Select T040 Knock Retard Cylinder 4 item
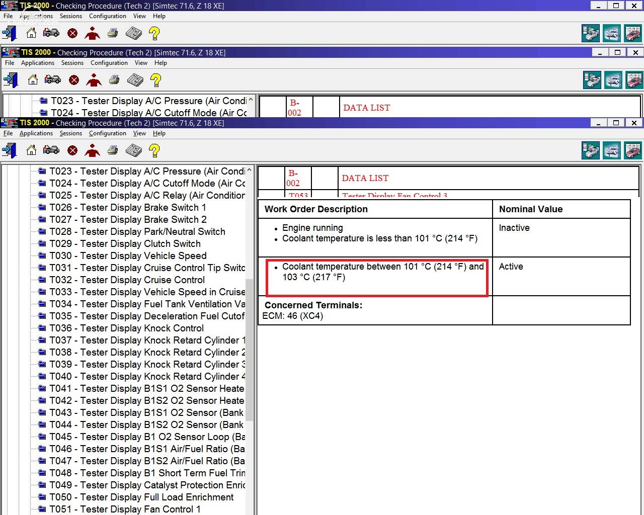Viewport: 644px width, 515px height. 147,376
